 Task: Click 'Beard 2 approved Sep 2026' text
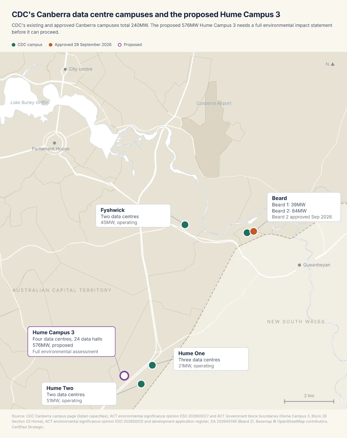[x=302, y=217]
